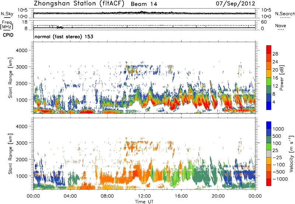Click the "16:00" time tick label
This screenshot has height=204, width=295.
tap(181, 196)
